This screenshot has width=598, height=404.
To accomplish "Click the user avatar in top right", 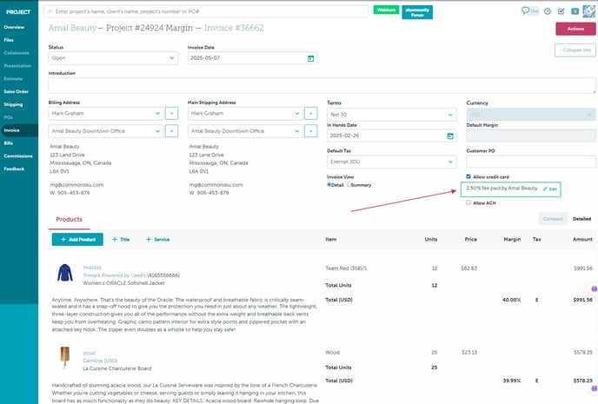I will coord(588,10).
